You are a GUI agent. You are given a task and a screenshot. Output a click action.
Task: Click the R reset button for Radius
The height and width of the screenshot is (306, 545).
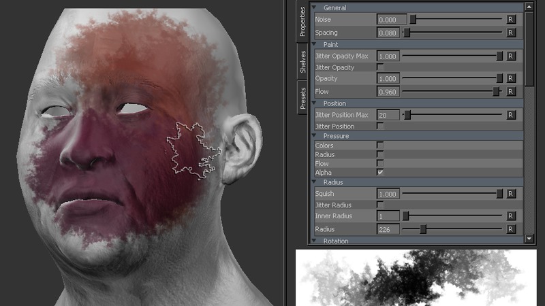pyautogui.click(x=510, y=229)
